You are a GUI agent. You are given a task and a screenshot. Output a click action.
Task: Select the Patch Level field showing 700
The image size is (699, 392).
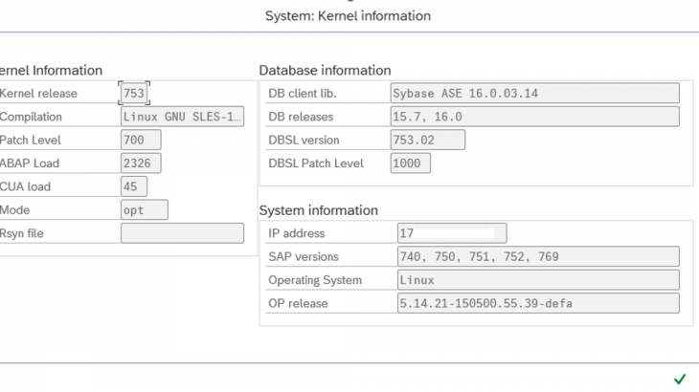[141, 141]
